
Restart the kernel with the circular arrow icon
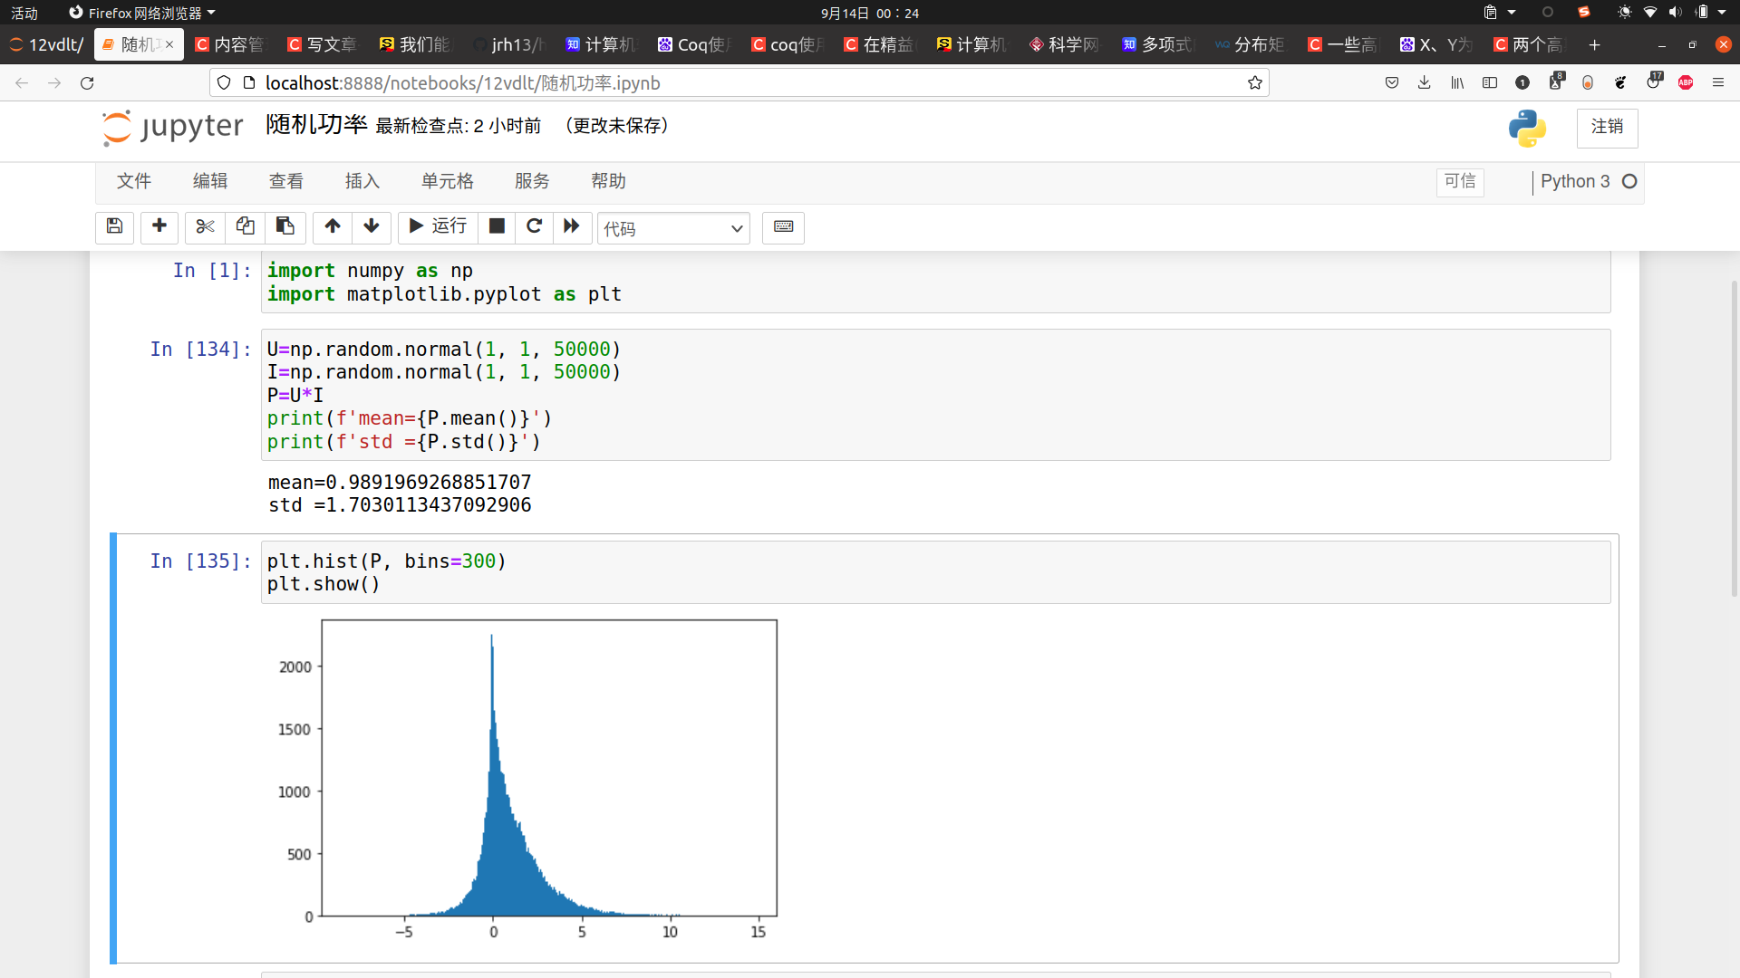click(534, 226)
